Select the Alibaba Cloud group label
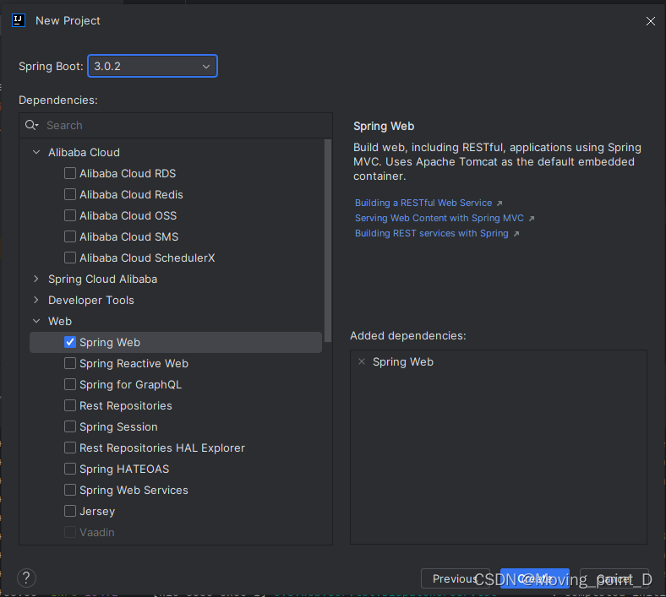 pos(84,152)
